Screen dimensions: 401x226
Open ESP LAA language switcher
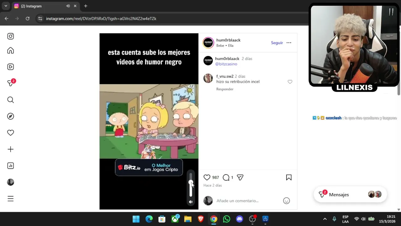pos(345,219)
